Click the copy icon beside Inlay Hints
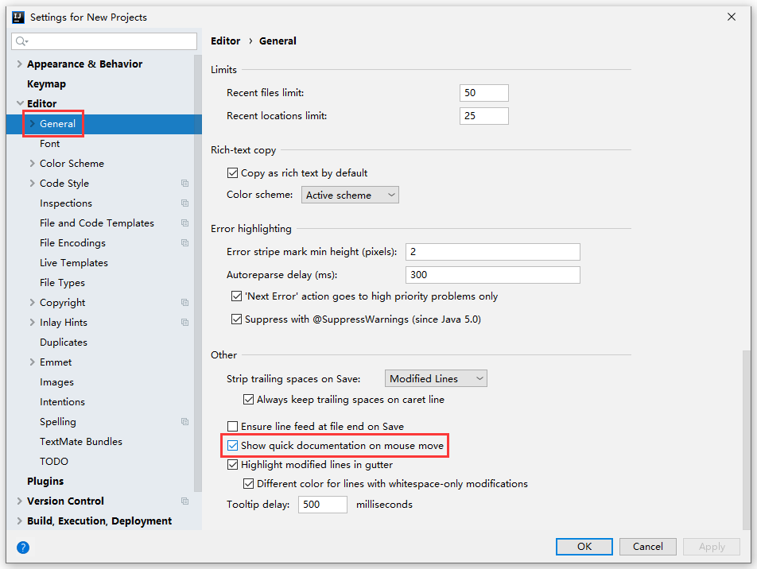Screen dimensions: 757x569 coord(184,323)
